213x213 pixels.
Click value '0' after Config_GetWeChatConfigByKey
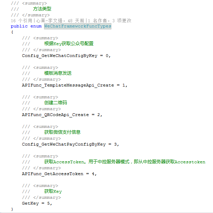click(107, 56)
